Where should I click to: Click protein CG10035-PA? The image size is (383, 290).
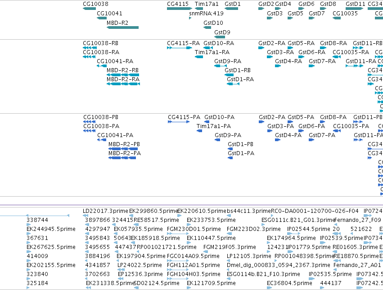pyautogui.click(x=351, y=127)
